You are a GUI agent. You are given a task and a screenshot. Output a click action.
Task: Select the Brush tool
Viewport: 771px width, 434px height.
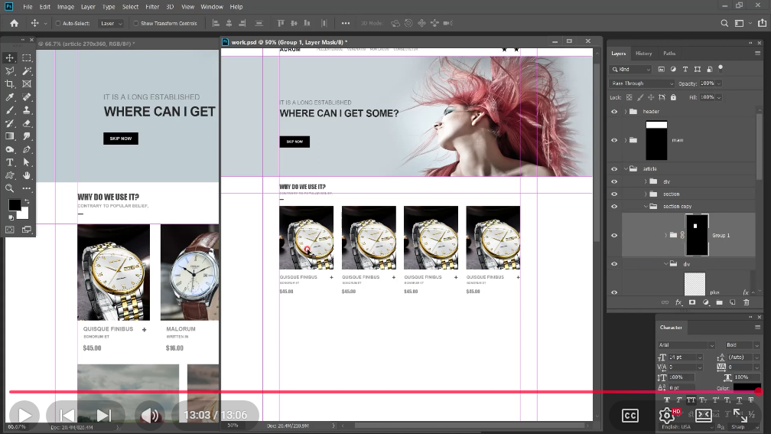click(9, 110)
